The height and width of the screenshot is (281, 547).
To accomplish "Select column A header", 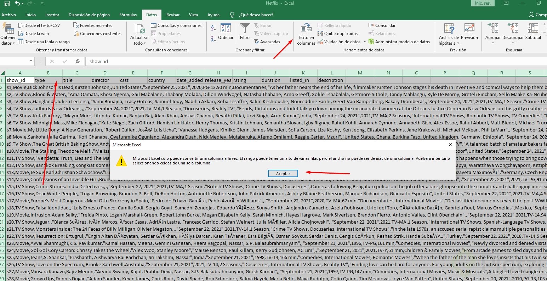I will (20, 73).
